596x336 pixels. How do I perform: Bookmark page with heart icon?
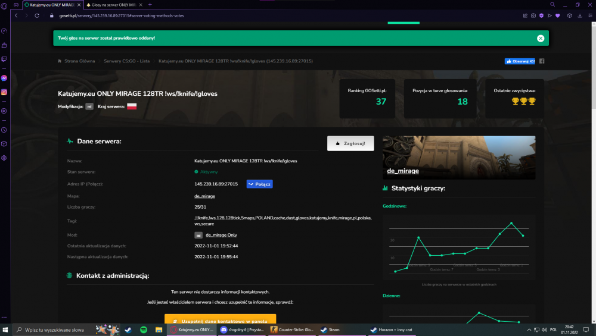(558, 15)
